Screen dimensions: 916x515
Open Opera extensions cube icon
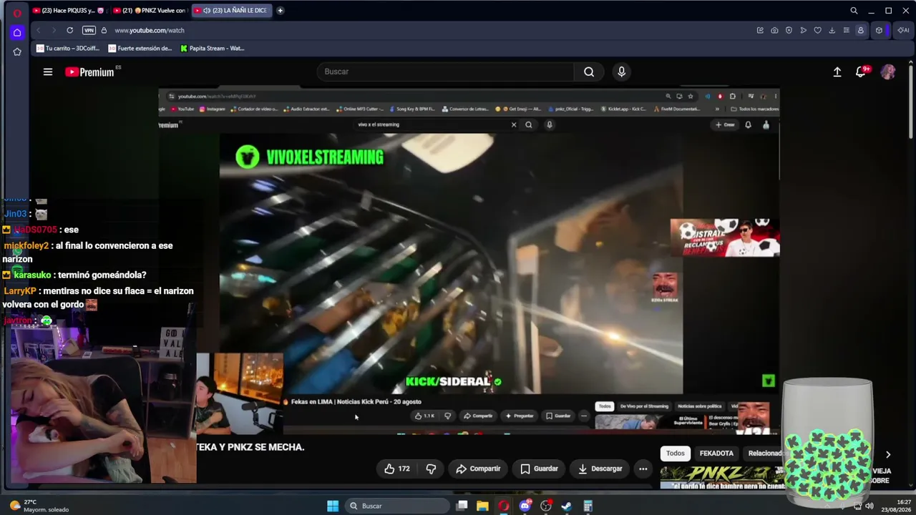click(x=879, y=30)
